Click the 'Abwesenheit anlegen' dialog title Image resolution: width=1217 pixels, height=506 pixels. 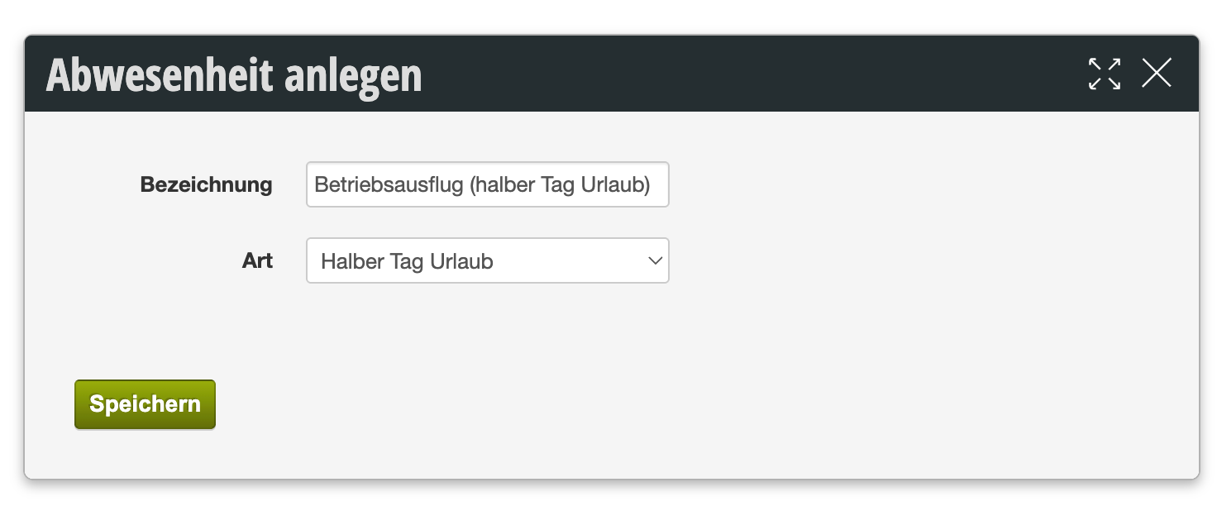tap(234, 75)
